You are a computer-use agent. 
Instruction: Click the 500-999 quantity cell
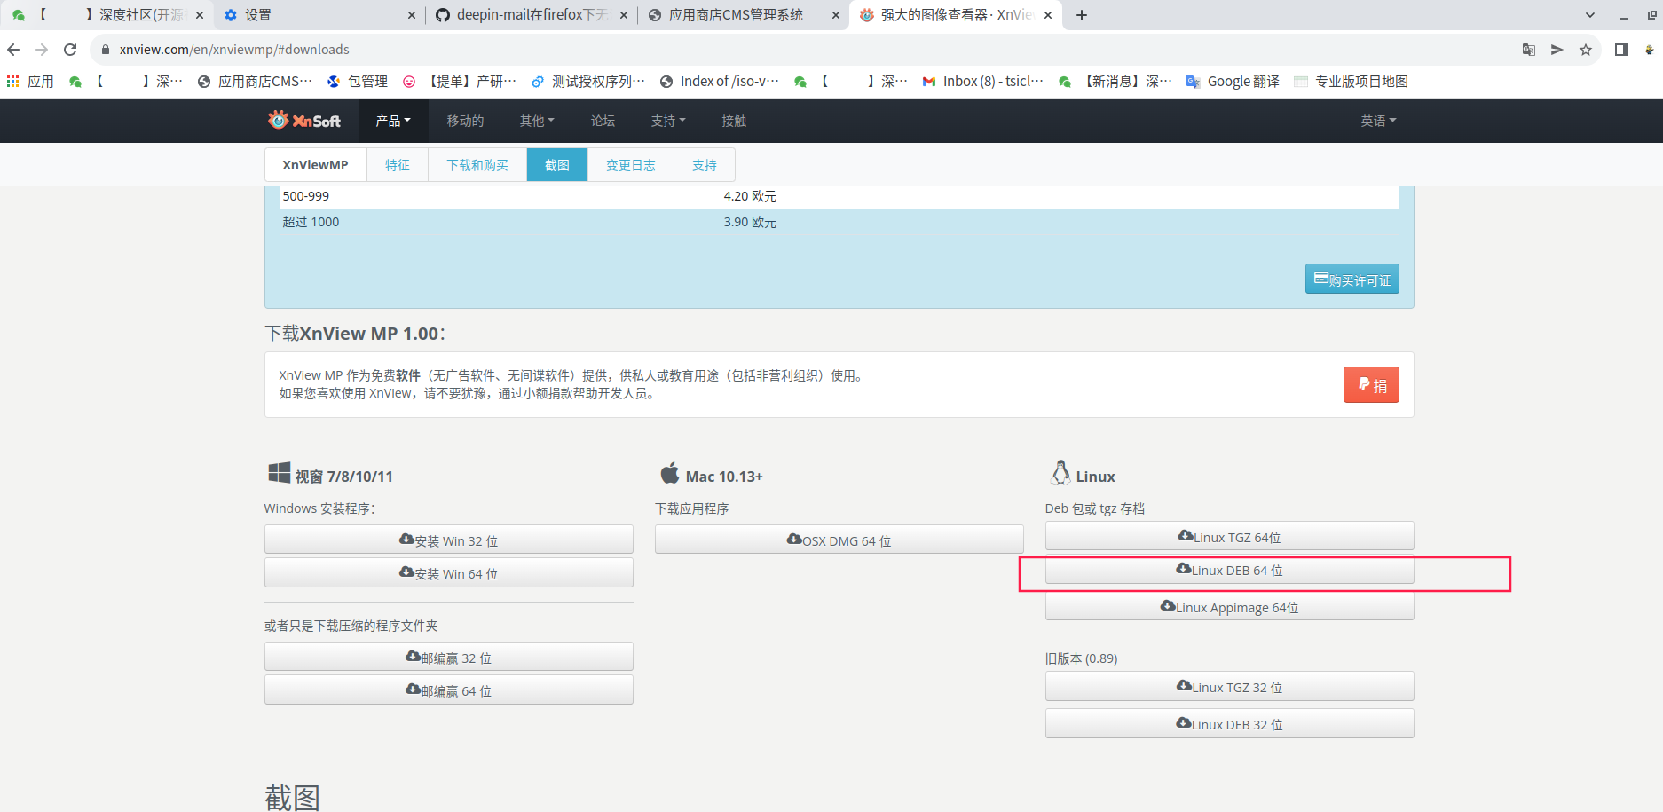306,196
